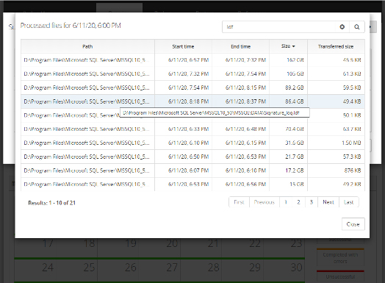Viewport: 385px width, 283px height.
Task: Select the row with size 70.4 GB
Action: 192,129
